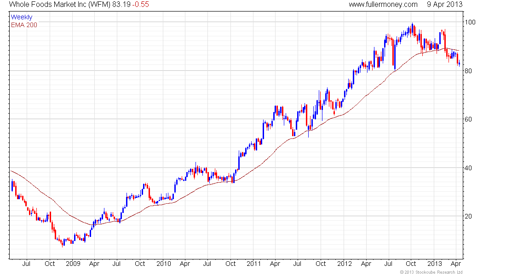This screenshot has height=276, width=506.
Task: Click the 40 price axis label
Action: 468,168
